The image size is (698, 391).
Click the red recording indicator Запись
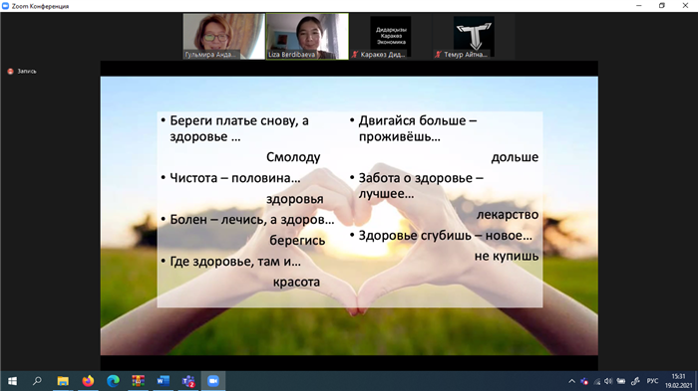pos(22,71)
